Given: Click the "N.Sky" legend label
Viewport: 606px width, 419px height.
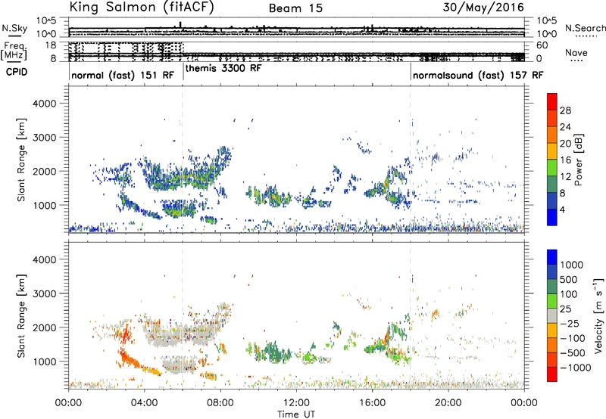Looking at the screenshot, I should [14, 28].
